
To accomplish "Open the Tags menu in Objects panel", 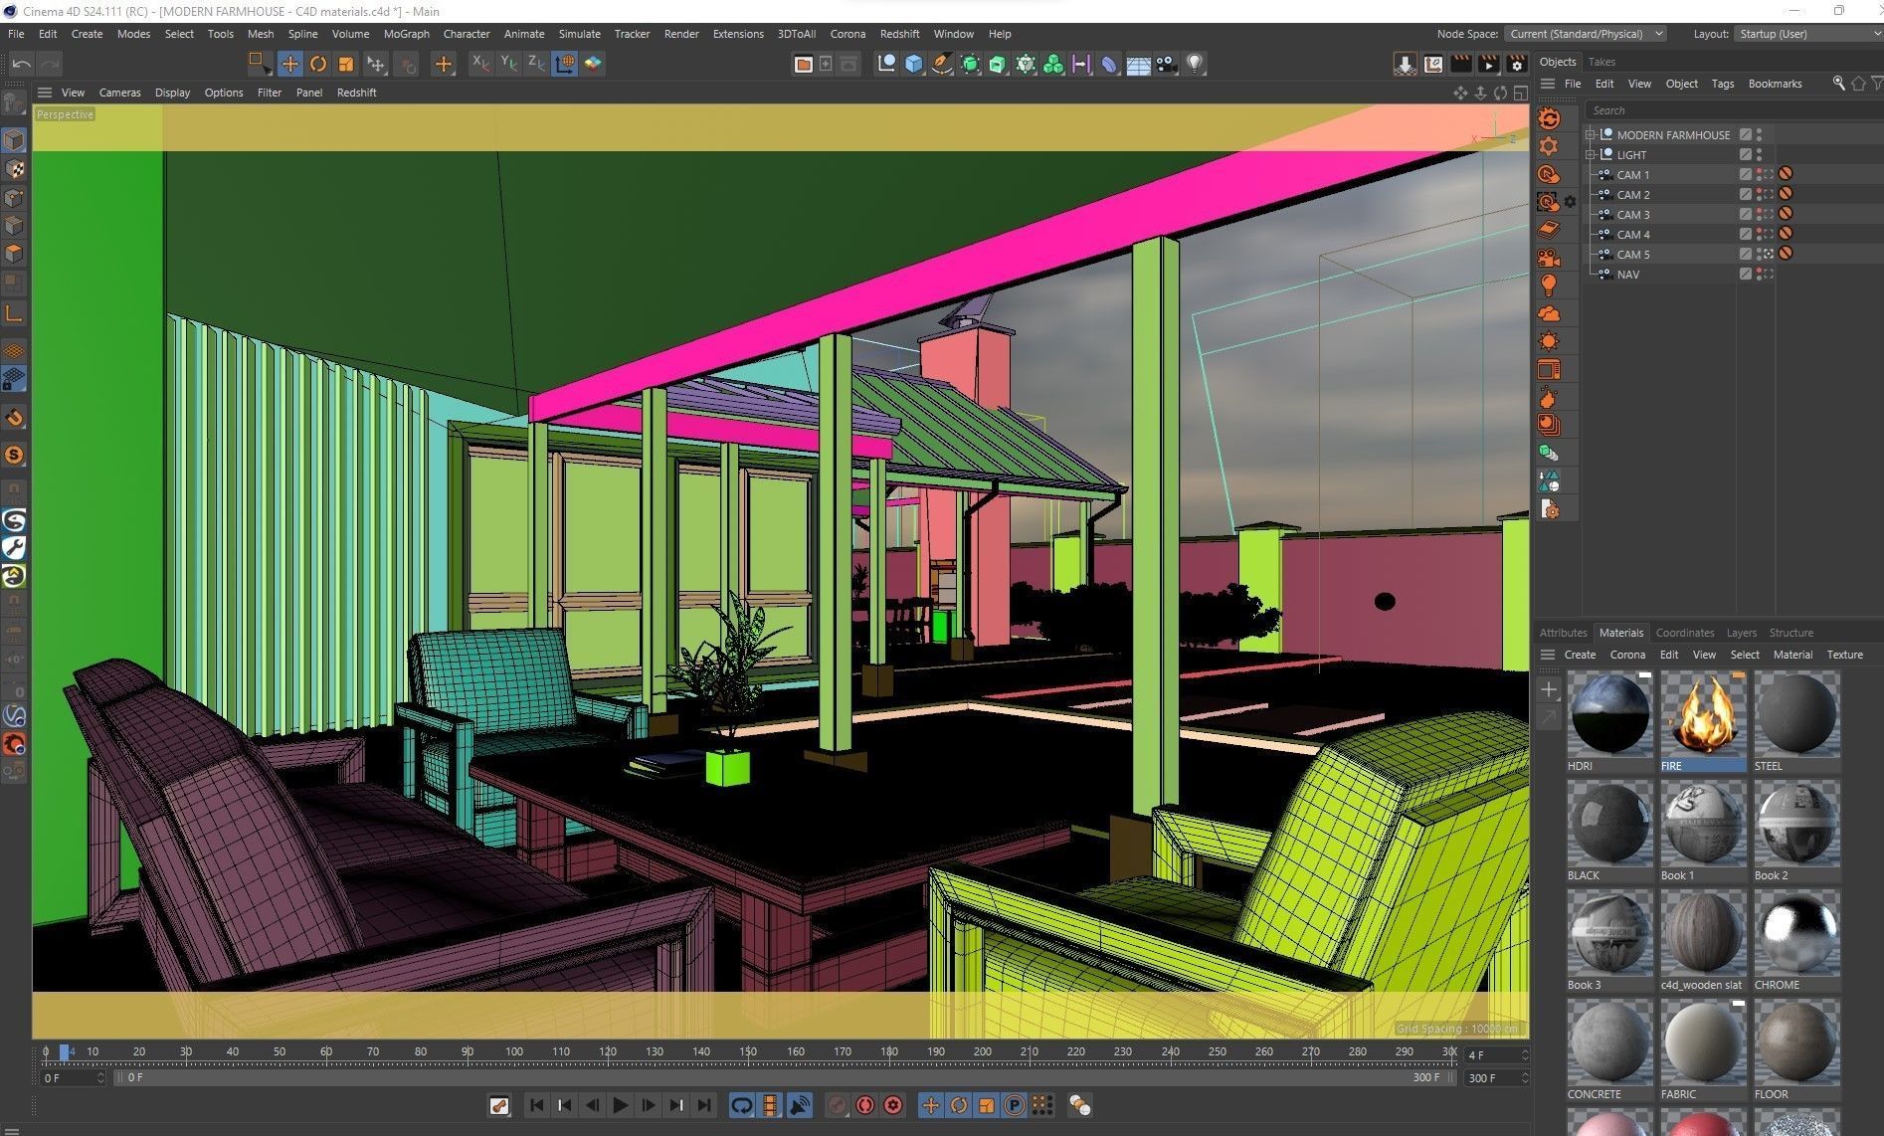I will [1723, 84].
